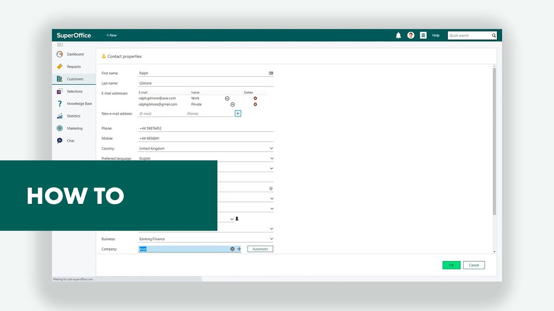
Task: Open the Help link
Action: (436, 35)
